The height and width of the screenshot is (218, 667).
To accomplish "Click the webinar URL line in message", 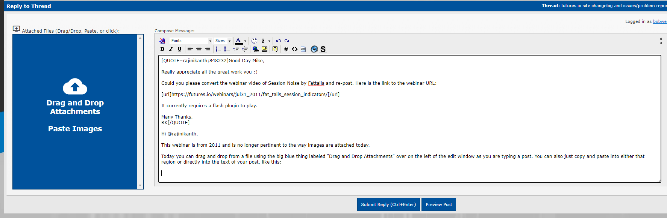I will pos(250,94).
